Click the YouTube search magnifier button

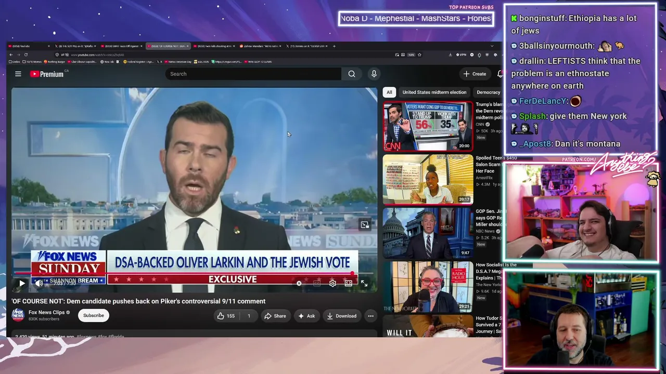(x=352, y=74)
